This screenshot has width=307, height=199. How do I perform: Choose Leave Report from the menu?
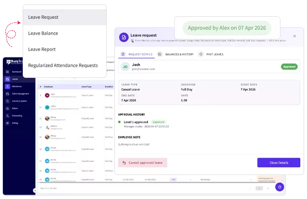(x=65, y=50)
